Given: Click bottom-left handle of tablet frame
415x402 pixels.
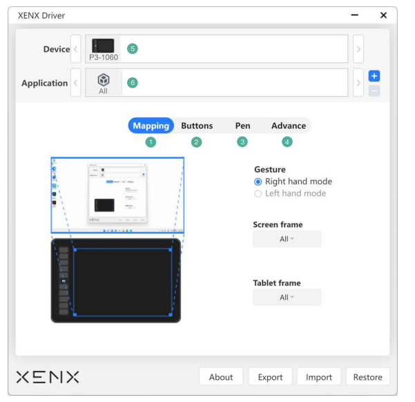Looking at the screenshot, I should coord(75,314).
